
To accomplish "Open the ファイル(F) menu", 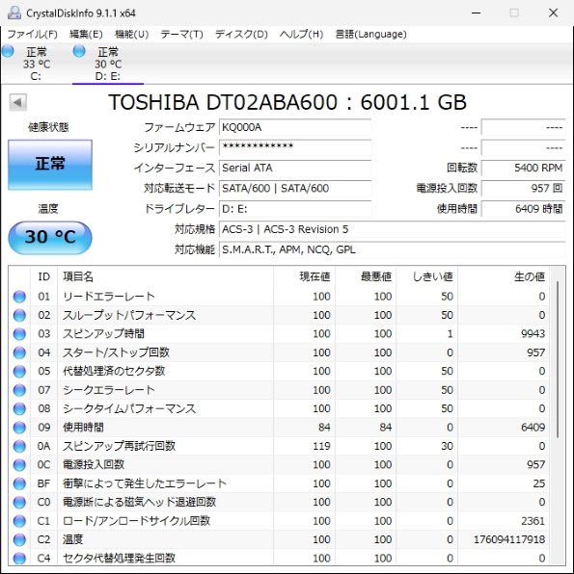I will (32, 35).
